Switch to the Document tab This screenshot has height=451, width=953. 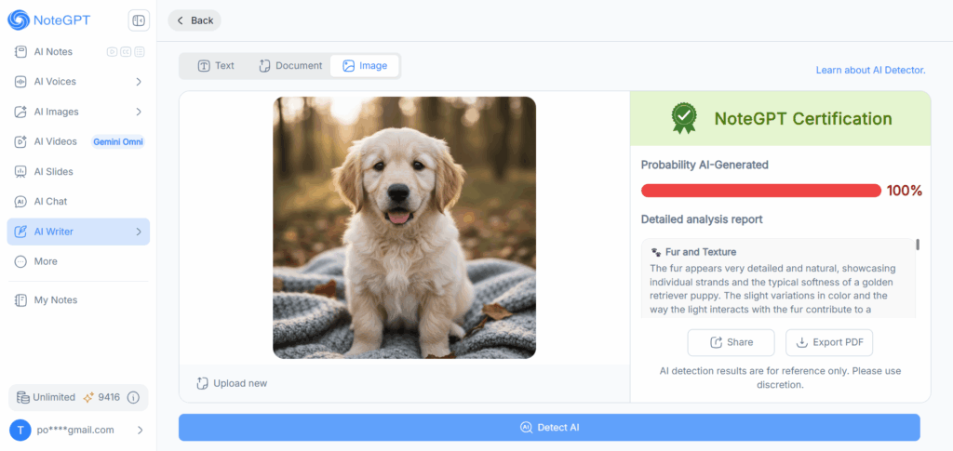pos(290,65)
